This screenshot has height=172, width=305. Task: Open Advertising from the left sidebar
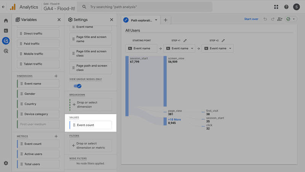pos(6,51)
